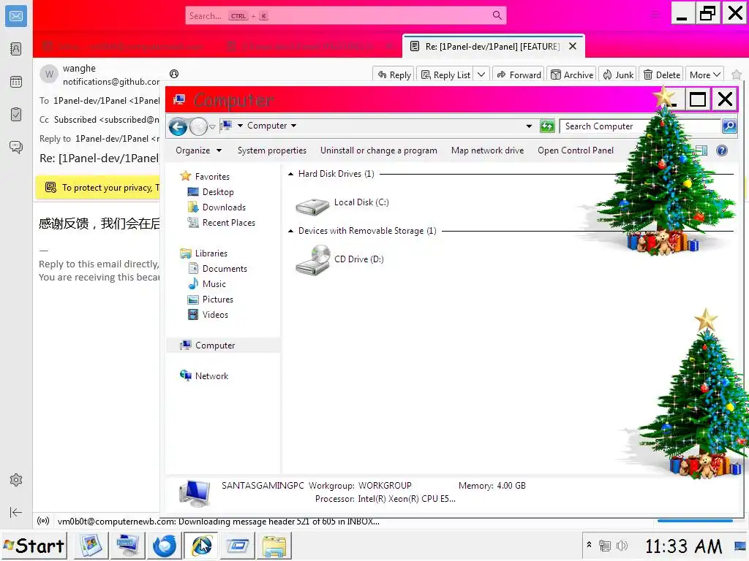749x561 pixels.
Task: Select Local Disk (C:) drive
Action: click(x=342, y=205)
